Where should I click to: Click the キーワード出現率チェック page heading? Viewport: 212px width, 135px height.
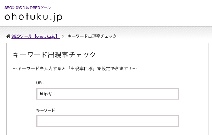tap(54, 55)
